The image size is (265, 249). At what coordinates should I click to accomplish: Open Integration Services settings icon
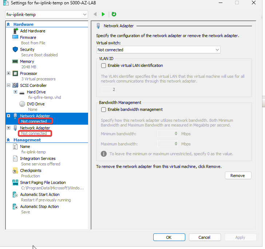click(15, 158)
